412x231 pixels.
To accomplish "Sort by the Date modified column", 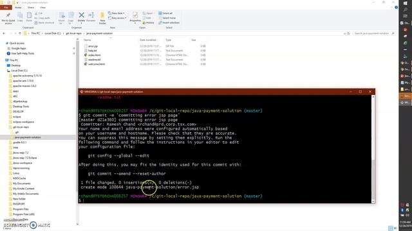I will pos(148,40).
